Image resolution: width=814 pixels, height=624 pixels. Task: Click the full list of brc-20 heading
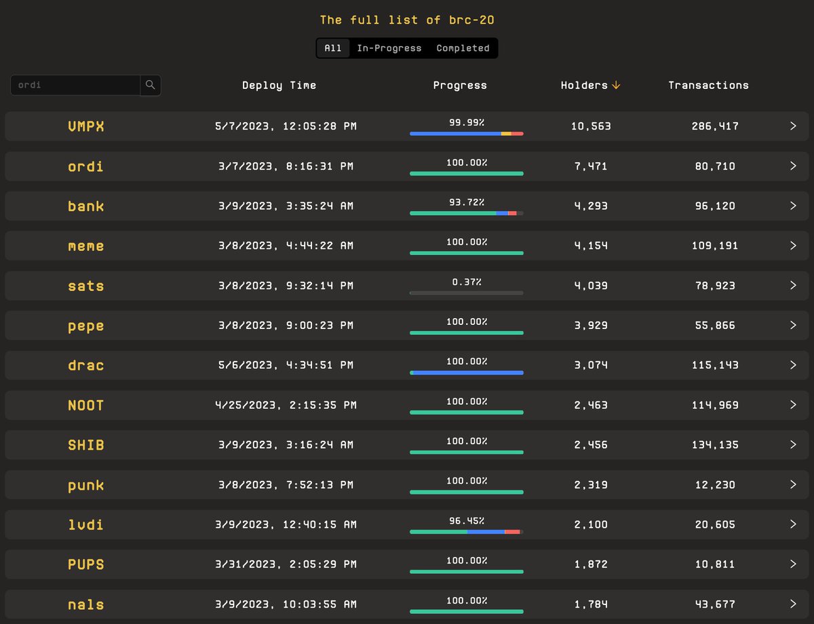[407, 20]
